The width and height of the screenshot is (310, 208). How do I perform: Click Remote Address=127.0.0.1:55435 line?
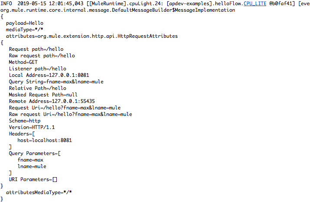click(52, 101)
